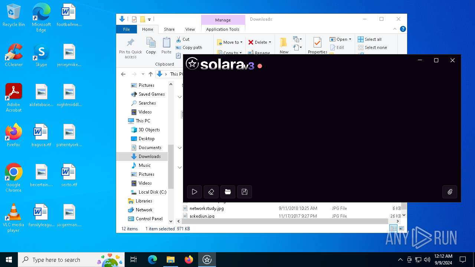Open Explorer help question mark icon
Image resolution: width=475 pixels, height=267 pixels.
tap(403, 29)
